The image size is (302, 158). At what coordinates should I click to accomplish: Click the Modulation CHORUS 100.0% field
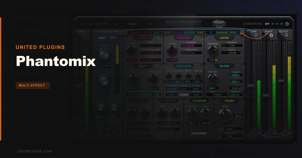pos(171,89)
